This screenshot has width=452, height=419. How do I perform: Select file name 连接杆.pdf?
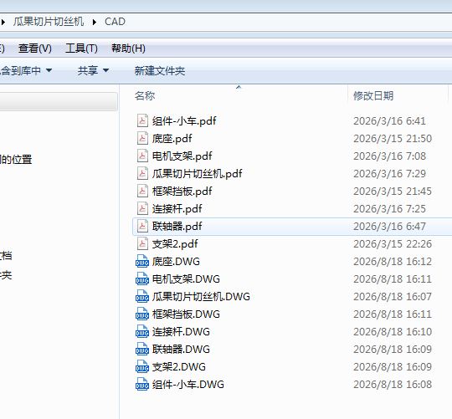click(x=177, y=209)
